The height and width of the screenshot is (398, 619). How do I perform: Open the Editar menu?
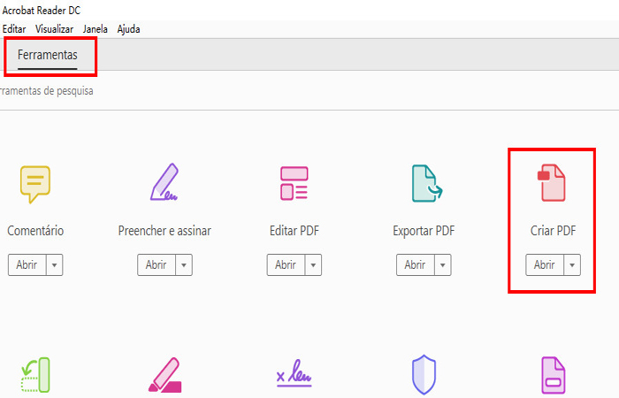coord(14,29)
